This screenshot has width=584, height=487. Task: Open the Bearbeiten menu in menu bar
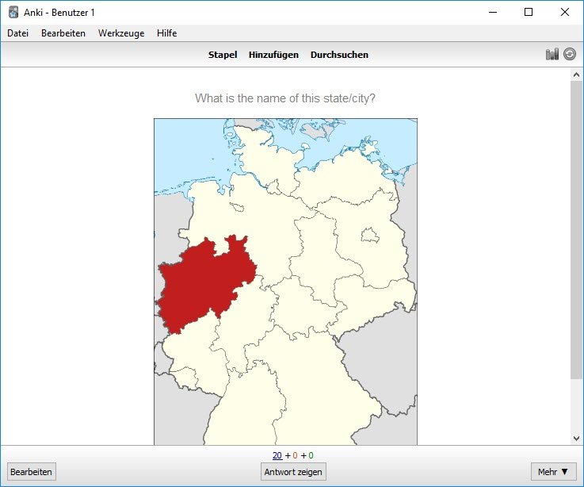63,33
